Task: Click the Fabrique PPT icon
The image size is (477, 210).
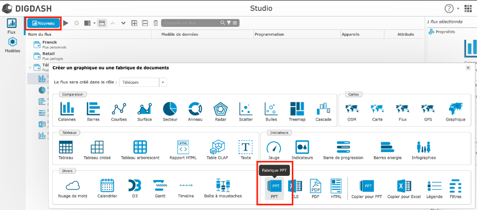Action: [x=275, y=186]
